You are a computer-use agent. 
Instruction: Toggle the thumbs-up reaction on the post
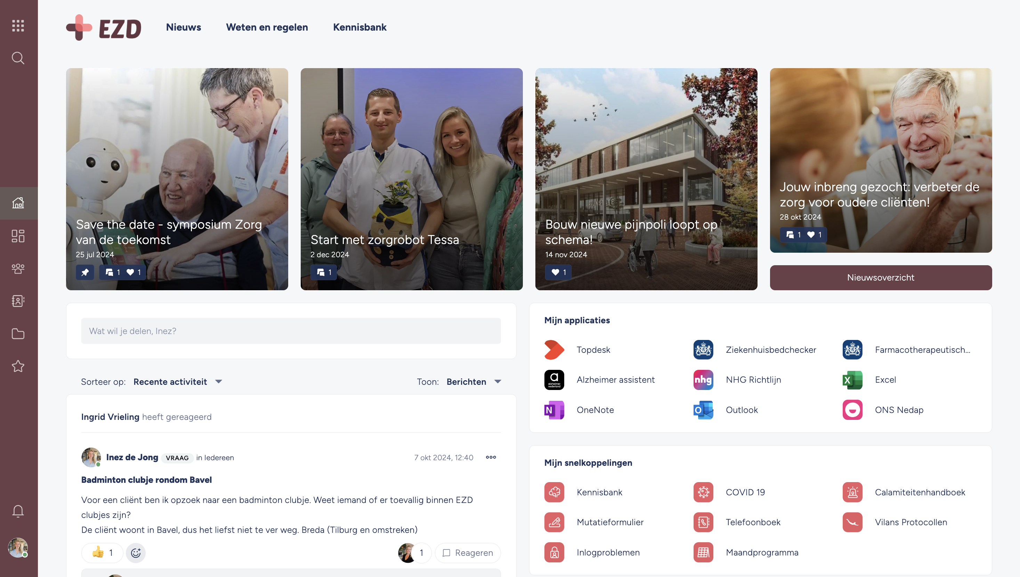click(102, 552)
